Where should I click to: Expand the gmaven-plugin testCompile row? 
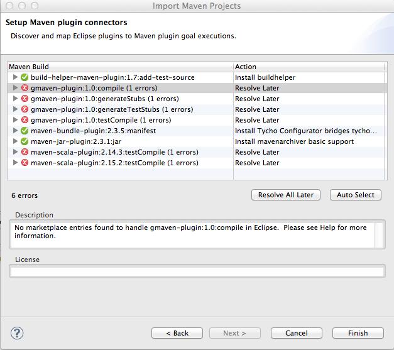(x=15, y=119)
